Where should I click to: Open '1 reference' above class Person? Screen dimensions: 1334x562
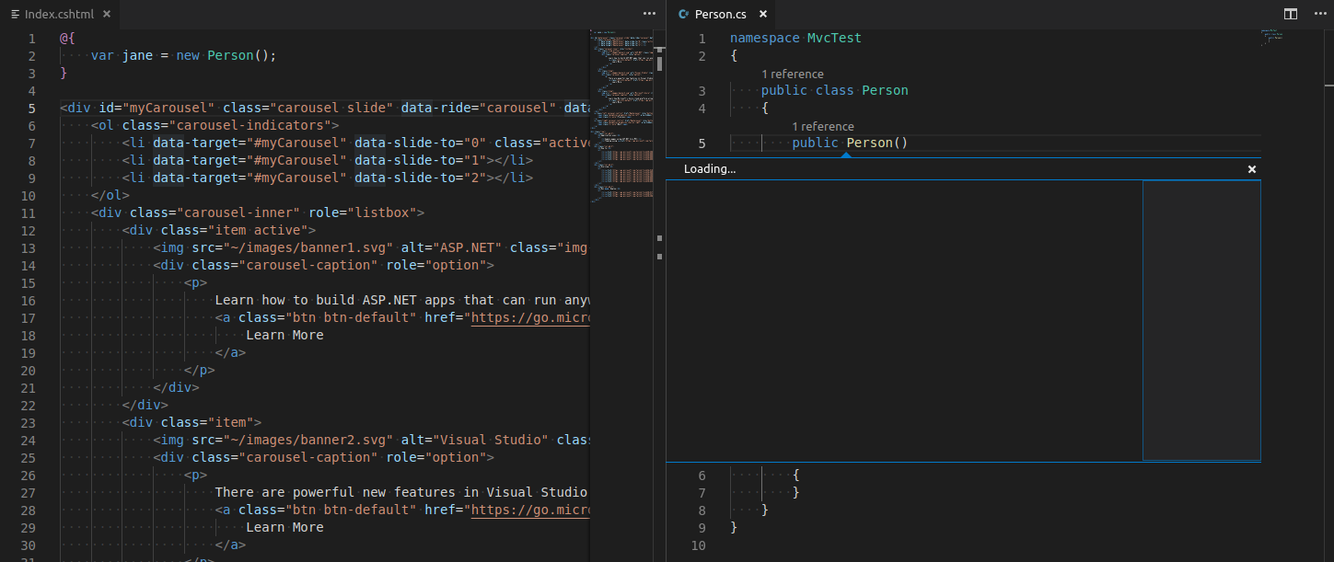pyautogui.click(x=792, y=74)
